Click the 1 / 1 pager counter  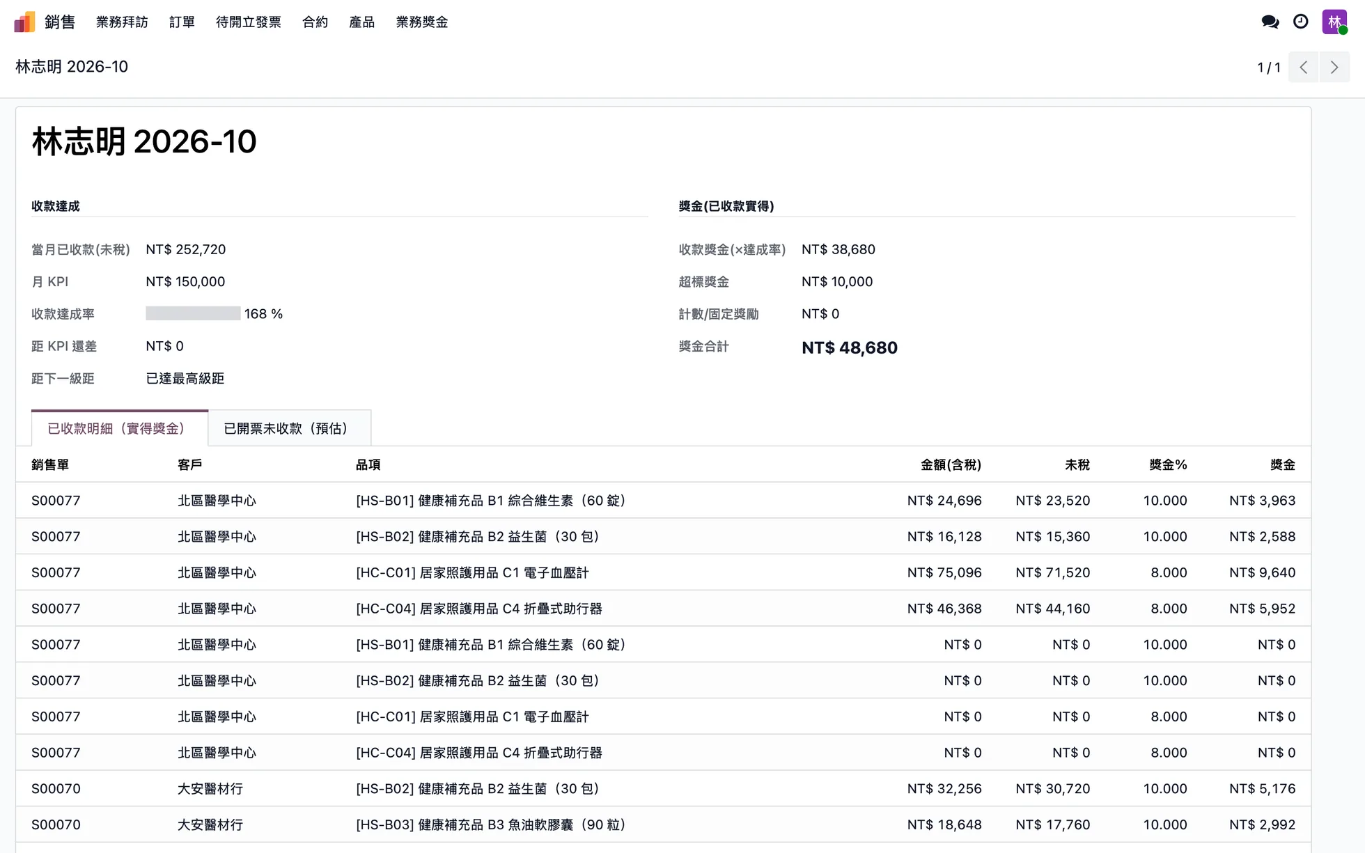pyautogui.click(x=1268, y=68)
